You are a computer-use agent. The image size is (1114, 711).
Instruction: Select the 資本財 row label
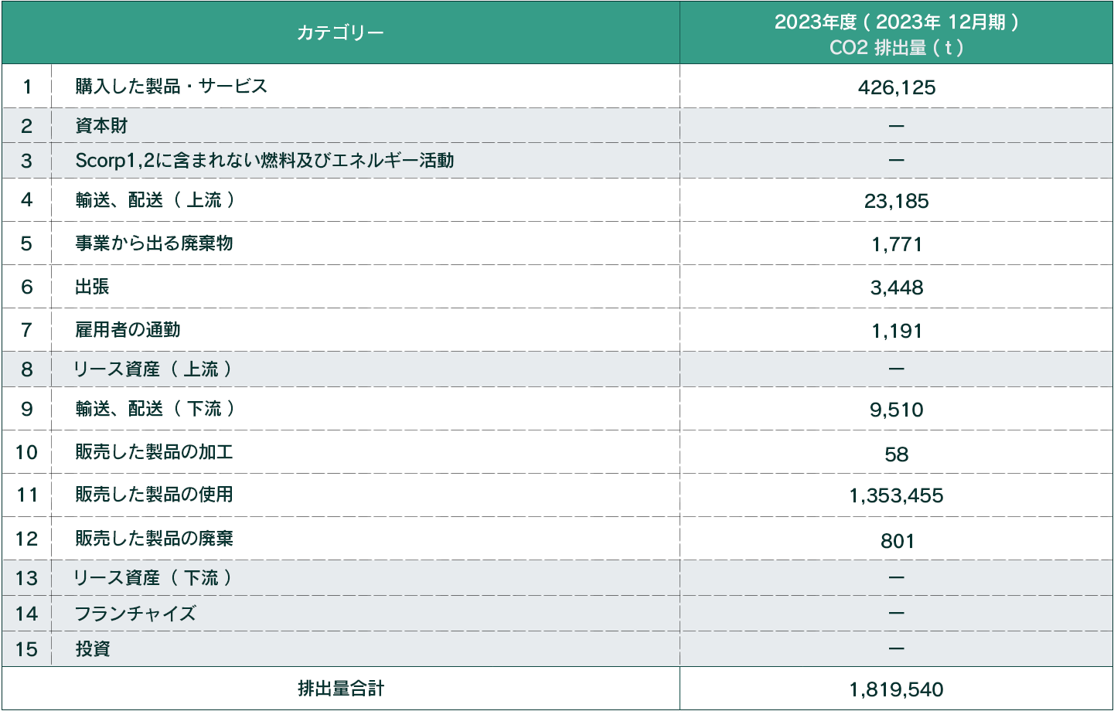click(101, 125)
